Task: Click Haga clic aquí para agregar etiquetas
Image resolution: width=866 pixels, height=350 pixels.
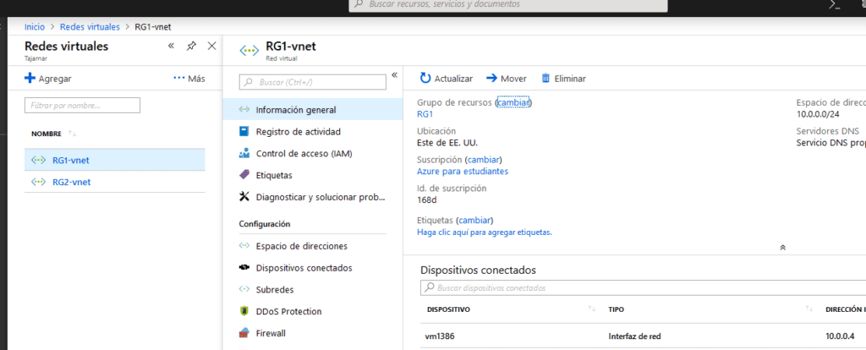Action: [485, 232]
